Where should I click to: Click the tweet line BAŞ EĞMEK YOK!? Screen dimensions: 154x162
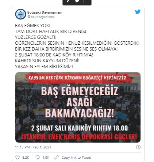32,26
